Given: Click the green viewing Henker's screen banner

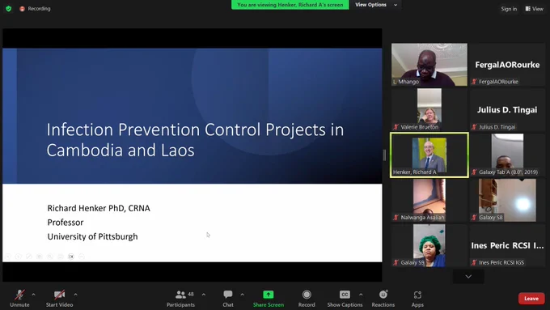Looking at the screenshot, I should (290, 5).
